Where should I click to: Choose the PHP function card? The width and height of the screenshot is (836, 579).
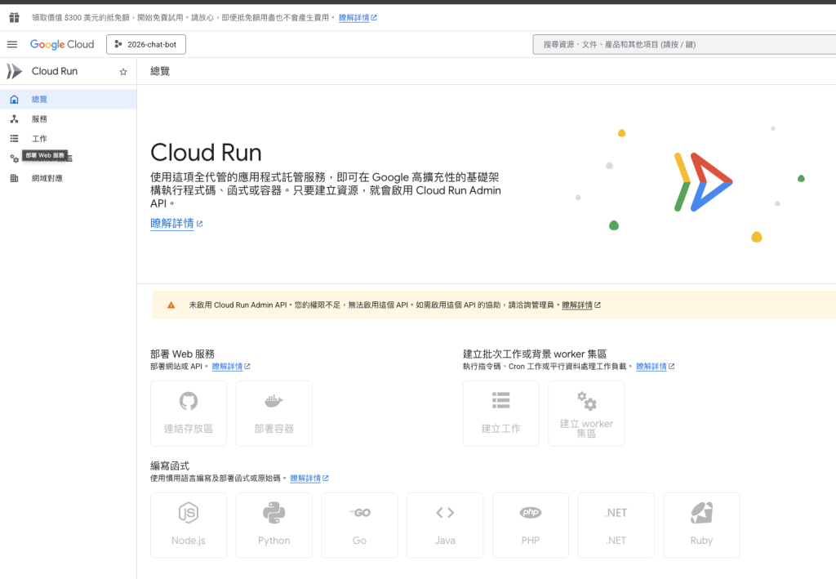pyautogui.click(x=531, y=525)
